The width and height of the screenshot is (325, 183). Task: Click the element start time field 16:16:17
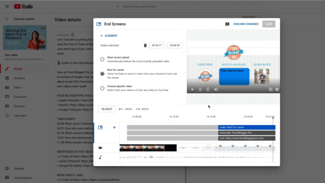[157, 45]
